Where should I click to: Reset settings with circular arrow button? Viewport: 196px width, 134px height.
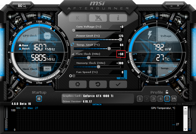click(x=98, y=84)
